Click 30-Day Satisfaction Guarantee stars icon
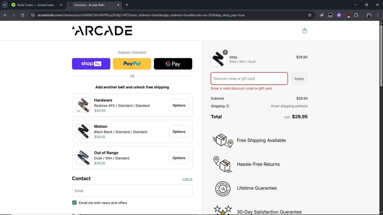The image size is (383, 215). coord(223,210)
